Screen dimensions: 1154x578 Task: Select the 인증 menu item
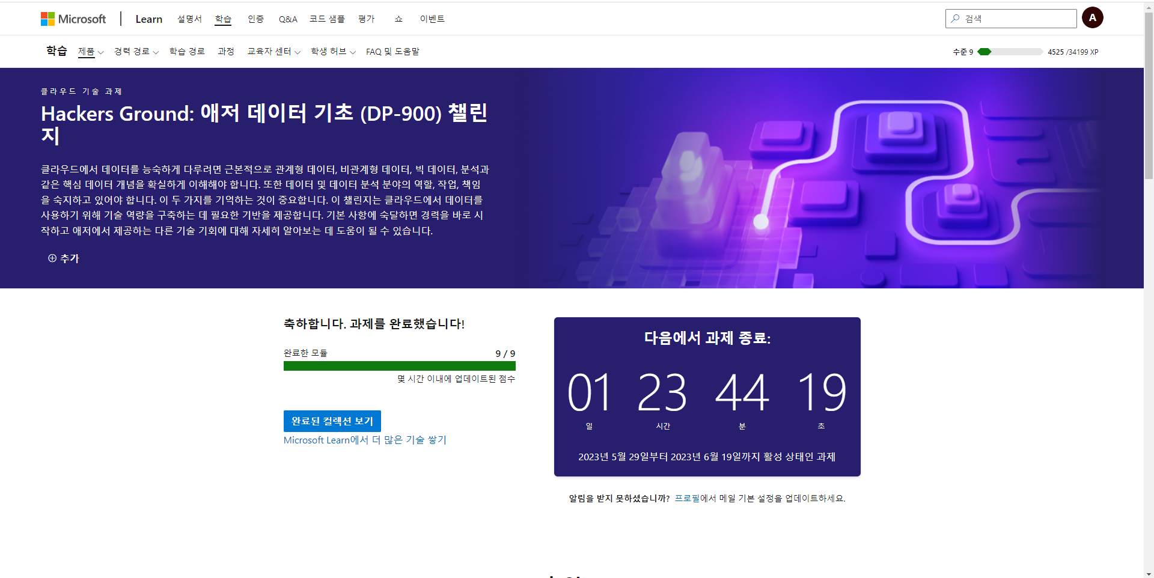coord(257,19)
